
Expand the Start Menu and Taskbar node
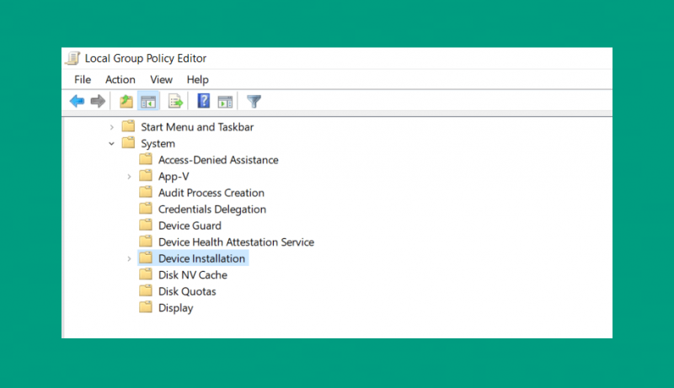(x=112, y=127)
